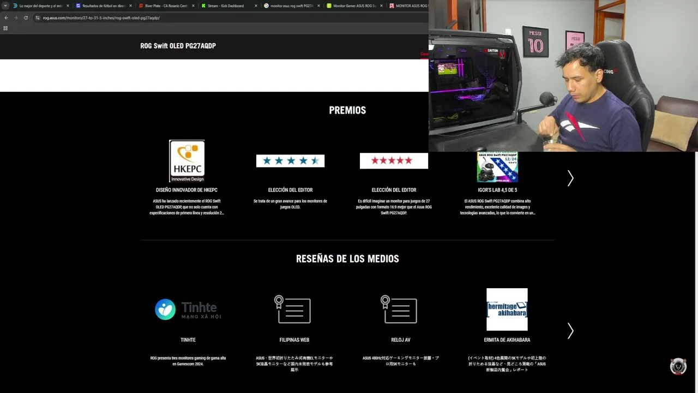Click the 'RESEÑAS DE LOS MEDIOS' heading
Image resolution: width=698 pixels, height=393 pixels.
tap(347, 259)
